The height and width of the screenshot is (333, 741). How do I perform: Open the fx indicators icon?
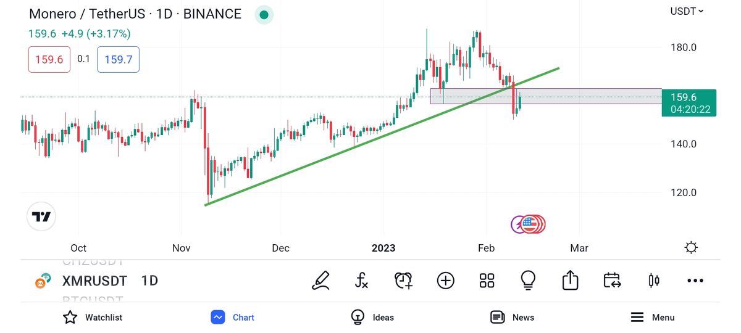coord(362,281)
